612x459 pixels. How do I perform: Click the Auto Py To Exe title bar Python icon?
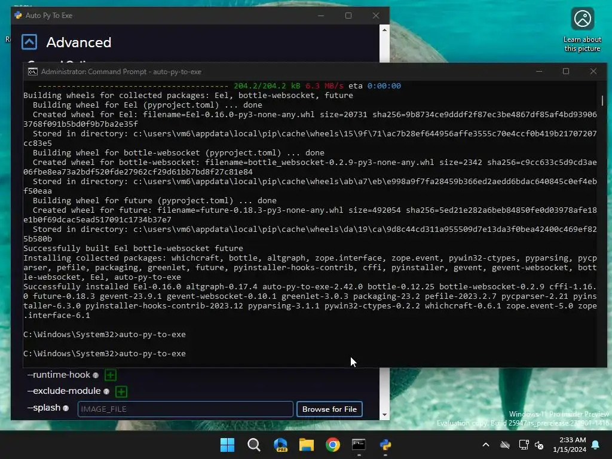coord(18,15)
